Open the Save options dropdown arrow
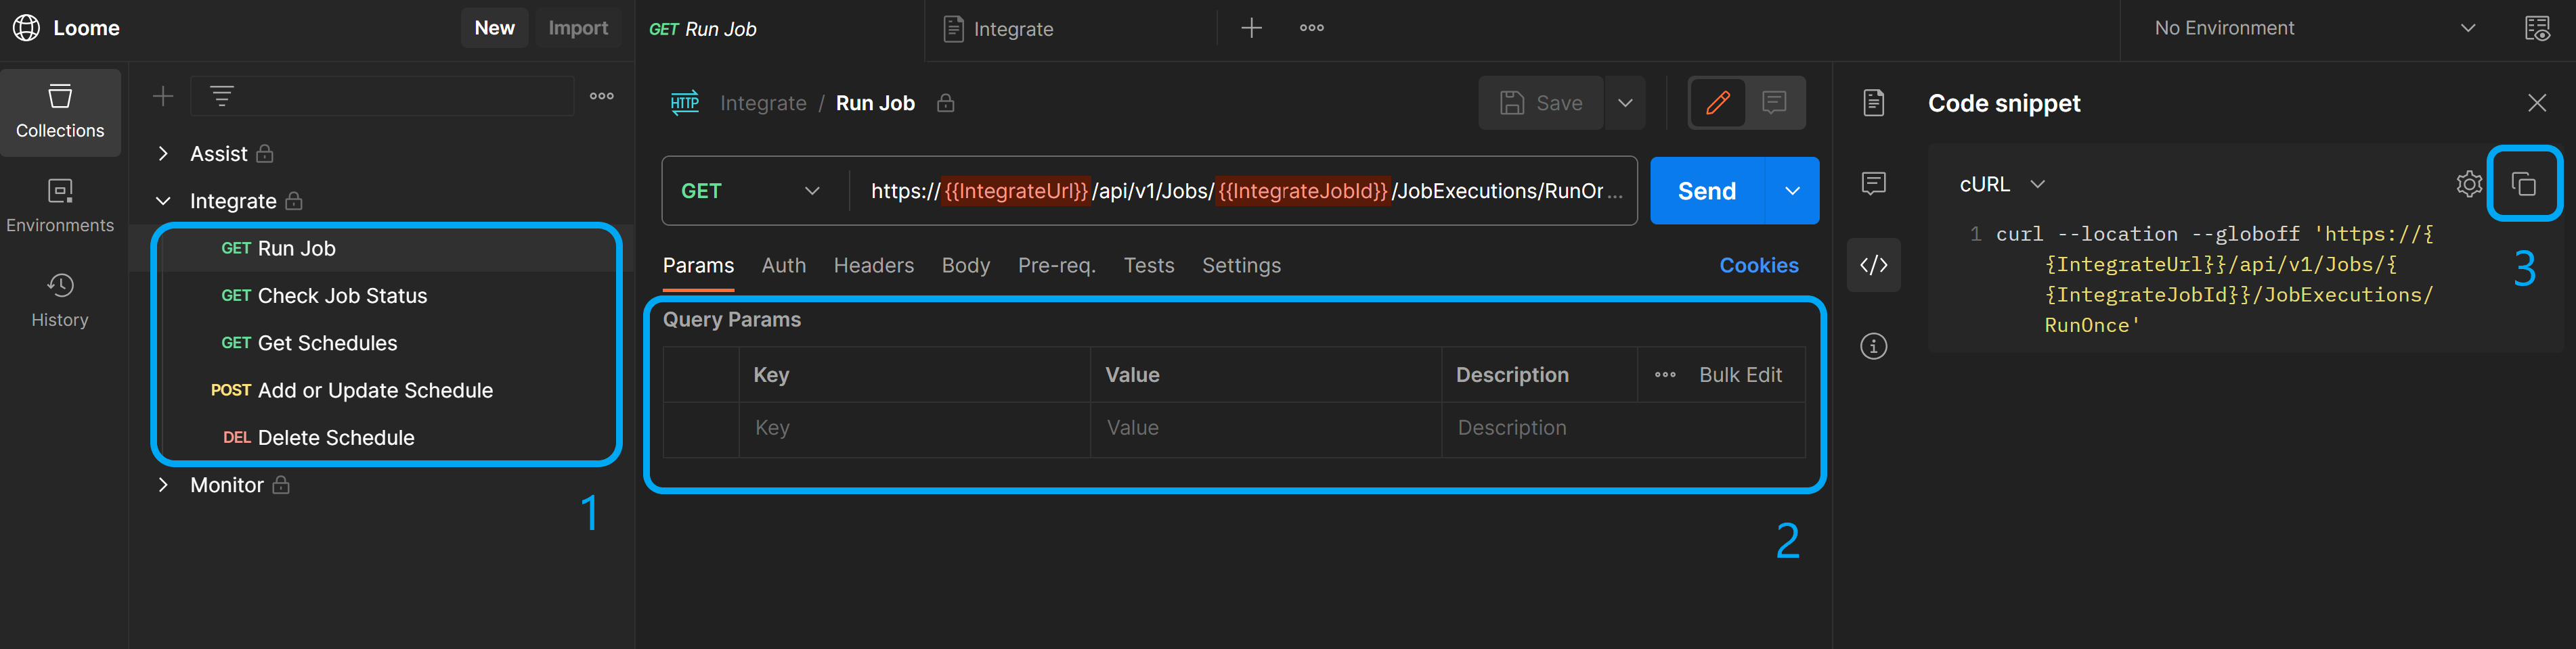The image size is (2576, 649). (1625, 103)
